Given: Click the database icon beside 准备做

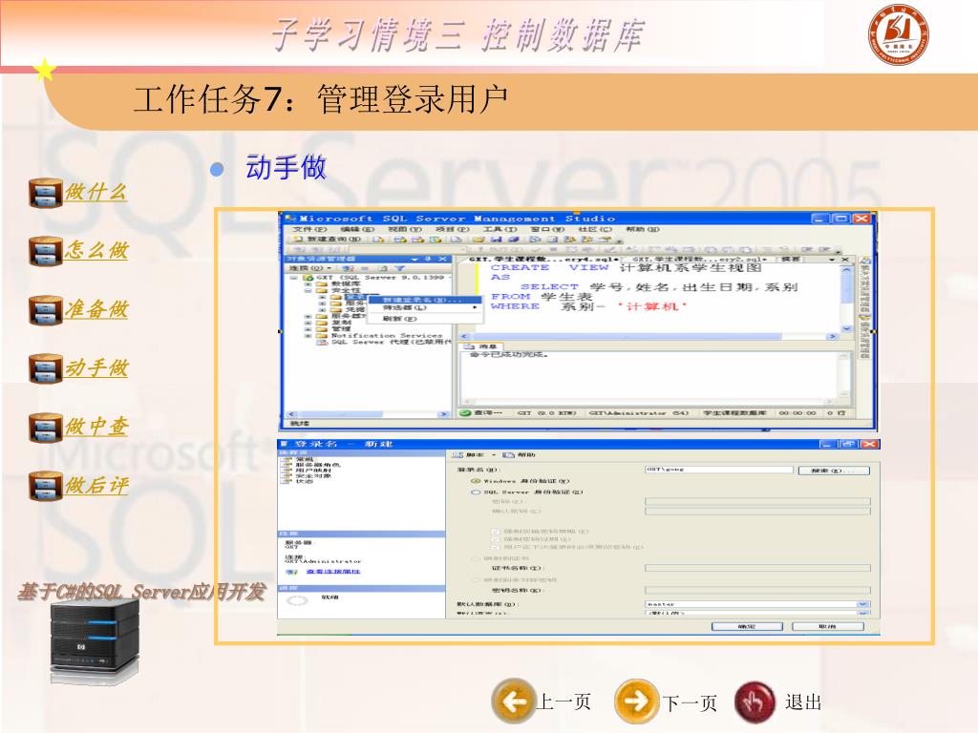Looking at the screenshot, I should pos(46,310).
